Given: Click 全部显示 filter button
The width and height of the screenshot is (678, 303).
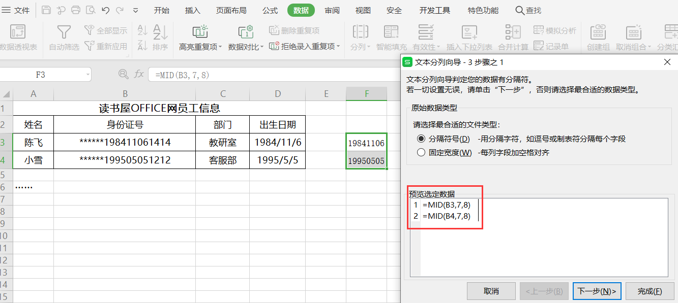Looking at the screenshot, I should tap(106, 30).
